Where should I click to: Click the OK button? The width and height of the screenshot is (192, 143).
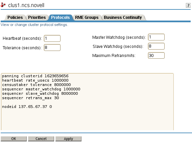[14, 139]
